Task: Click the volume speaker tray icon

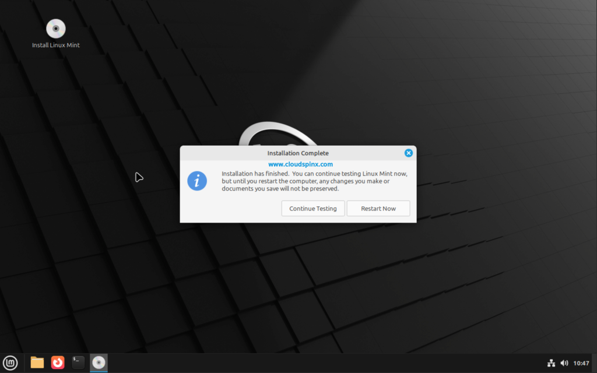Action: click(x=564, y=363)
